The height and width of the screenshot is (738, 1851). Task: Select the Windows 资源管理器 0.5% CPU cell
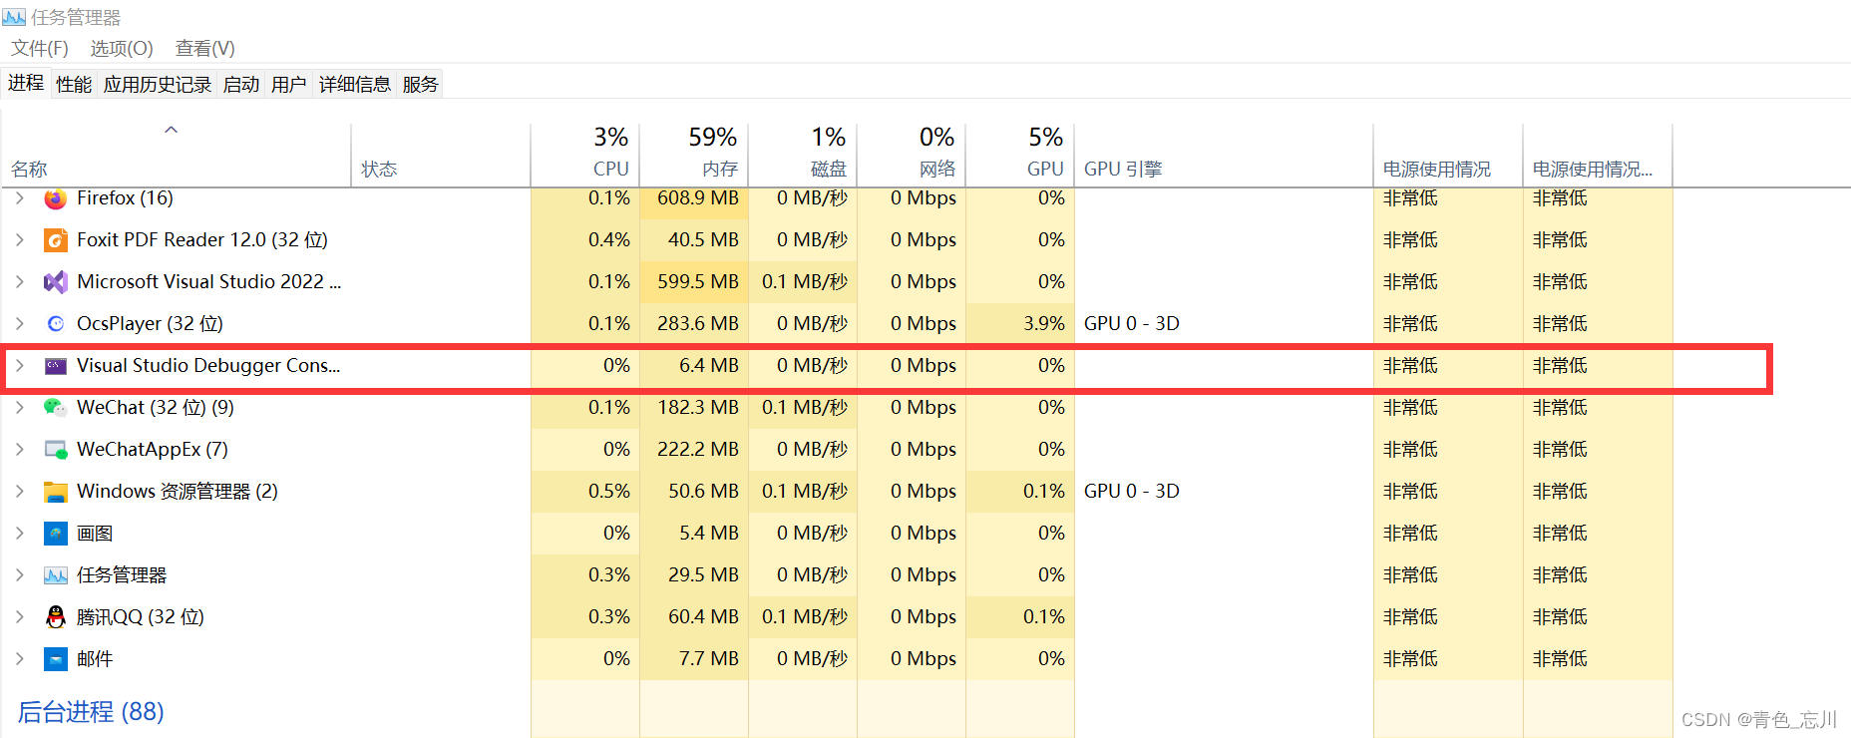point(585,492)
